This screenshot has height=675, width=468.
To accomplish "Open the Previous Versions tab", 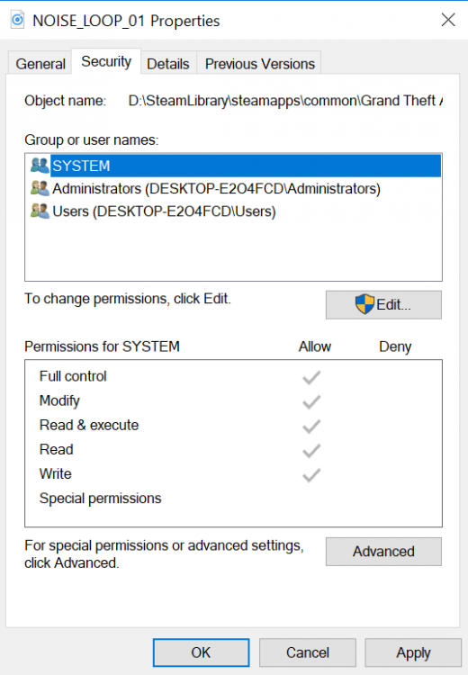I will click(259, 64).
